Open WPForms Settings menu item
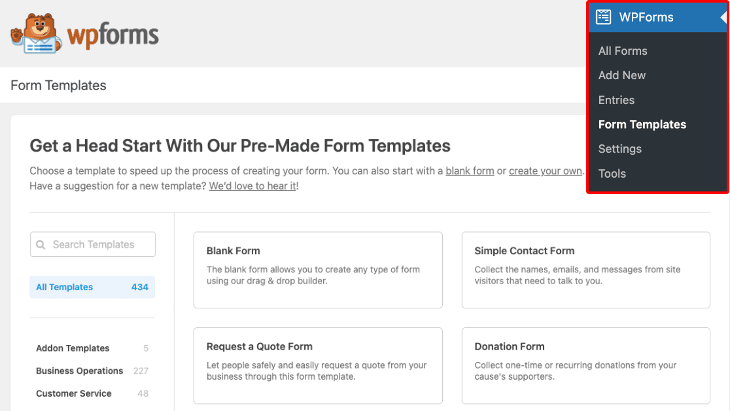Screen dimensions: 730x411 (619, 149)
